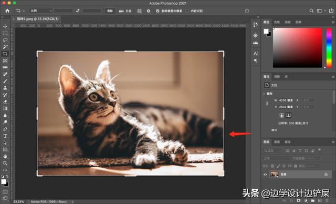This screenshot has height=204, width=336.
Task: Select the Lasso tool
Action: (x=5, y=40)
